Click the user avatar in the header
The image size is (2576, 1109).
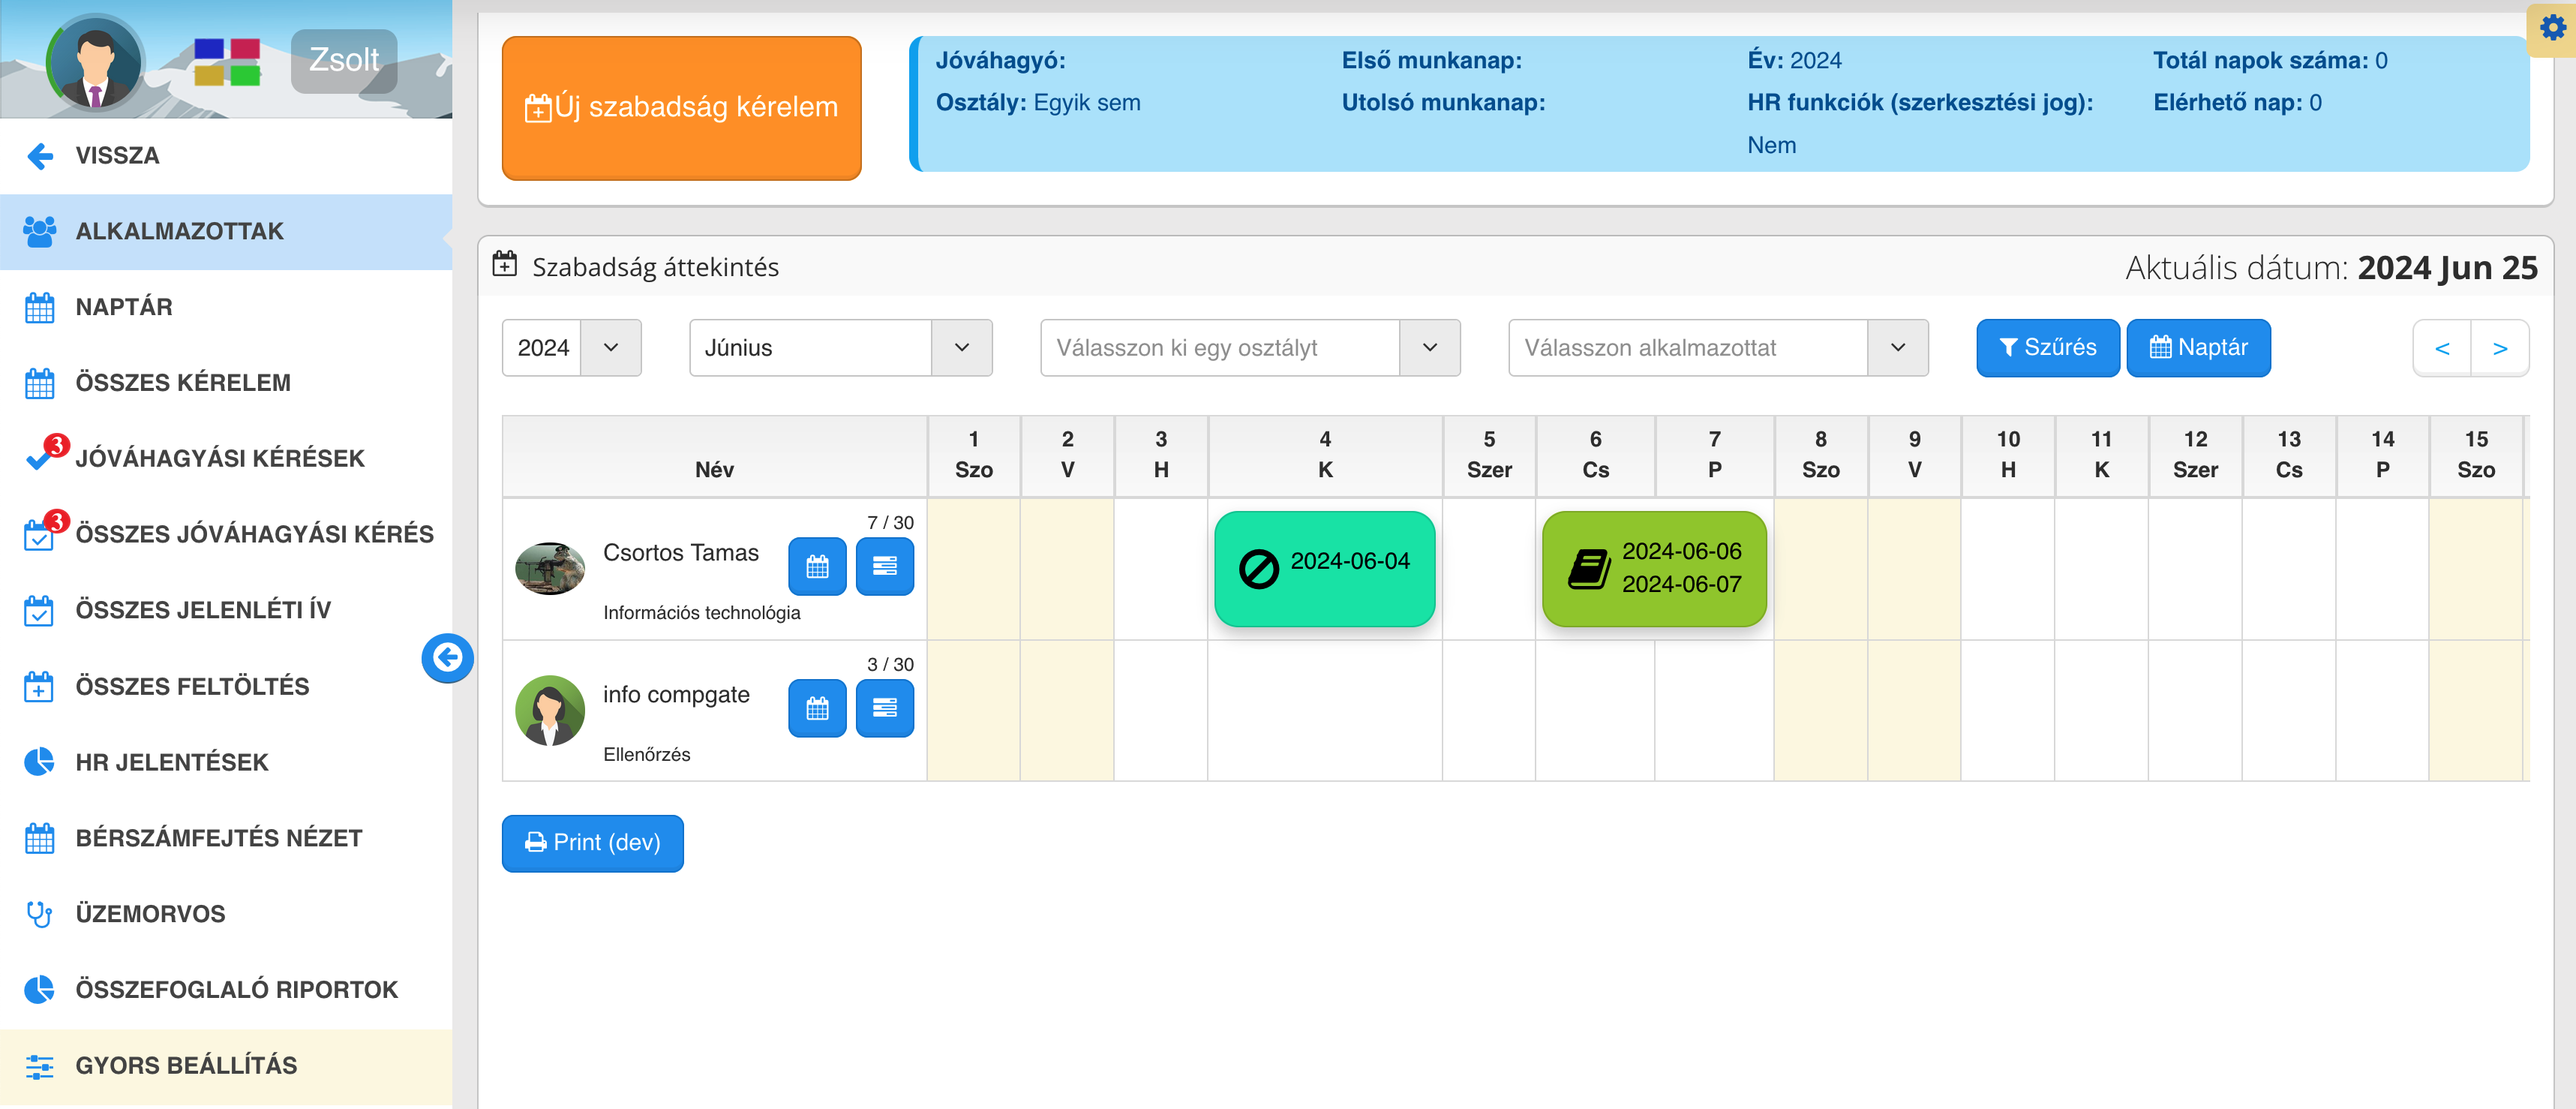(x=95, y=62)
